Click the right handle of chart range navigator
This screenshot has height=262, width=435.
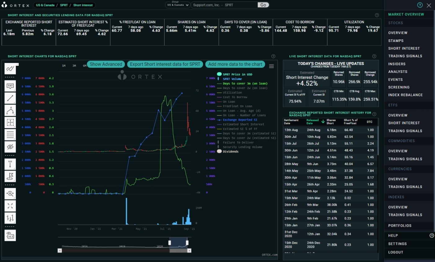point(187,242)
